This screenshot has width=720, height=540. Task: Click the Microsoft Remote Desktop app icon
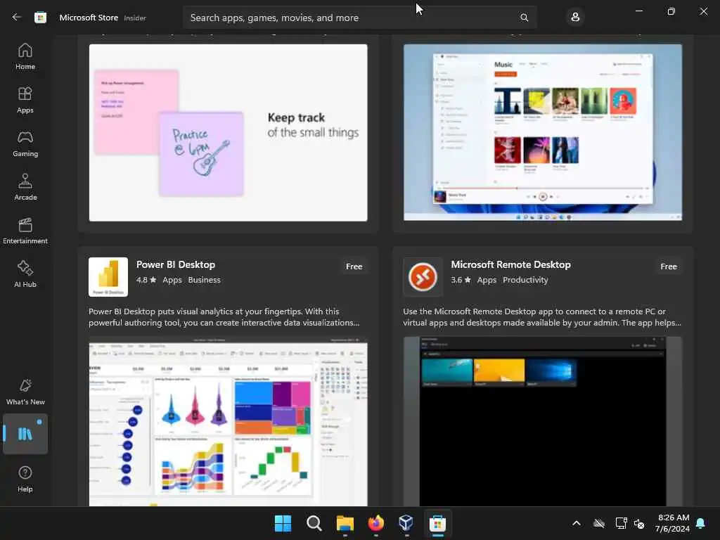(423, 277)
